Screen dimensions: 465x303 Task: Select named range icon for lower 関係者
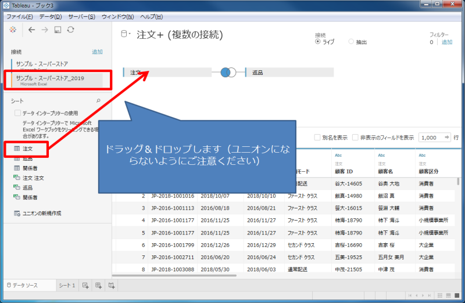(x=17, y=197)
